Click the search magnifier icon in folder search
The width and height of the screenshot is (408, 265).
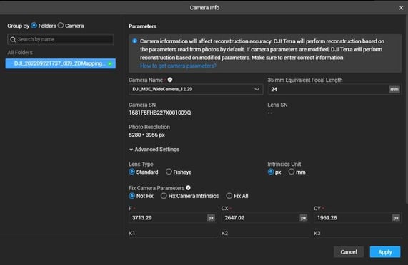[x=13, y=40]
